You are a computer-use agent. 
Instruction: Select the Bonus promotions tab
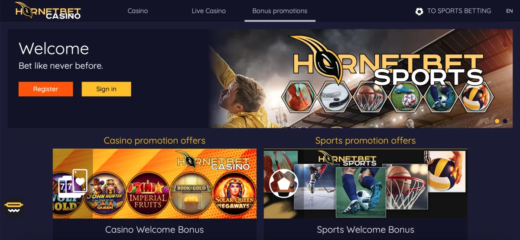click(280, 11)
